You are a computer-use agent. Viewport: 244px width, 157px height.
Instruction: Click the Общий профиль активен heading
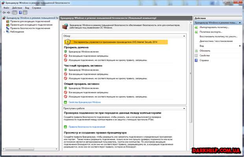[x=81, y=84]
